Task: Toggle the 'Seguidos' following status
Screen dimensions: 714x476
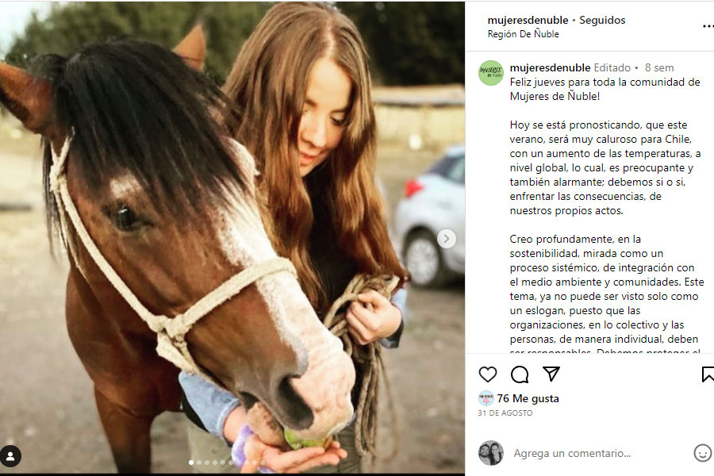Action: point(602,20)
